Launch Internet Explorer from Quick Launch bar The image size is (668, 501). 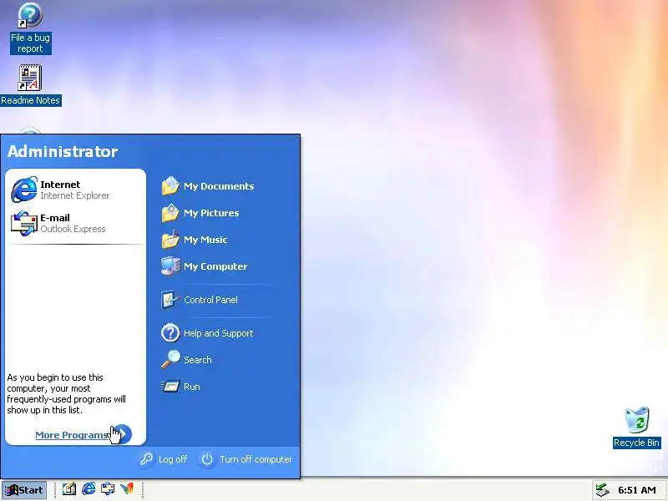click(x=89, y=489)
